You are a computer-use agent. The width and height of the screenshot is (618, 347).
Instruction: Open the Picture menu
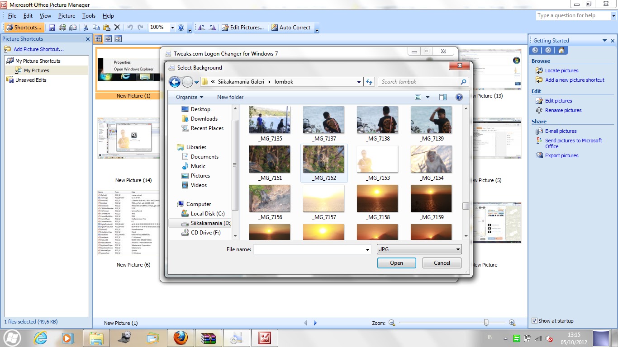[x=67, y=15]
